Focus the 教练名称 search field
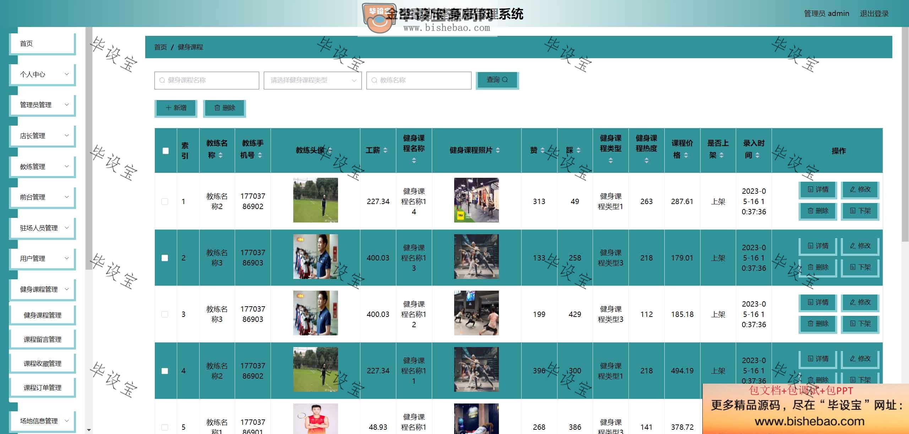 click(419, 81)
